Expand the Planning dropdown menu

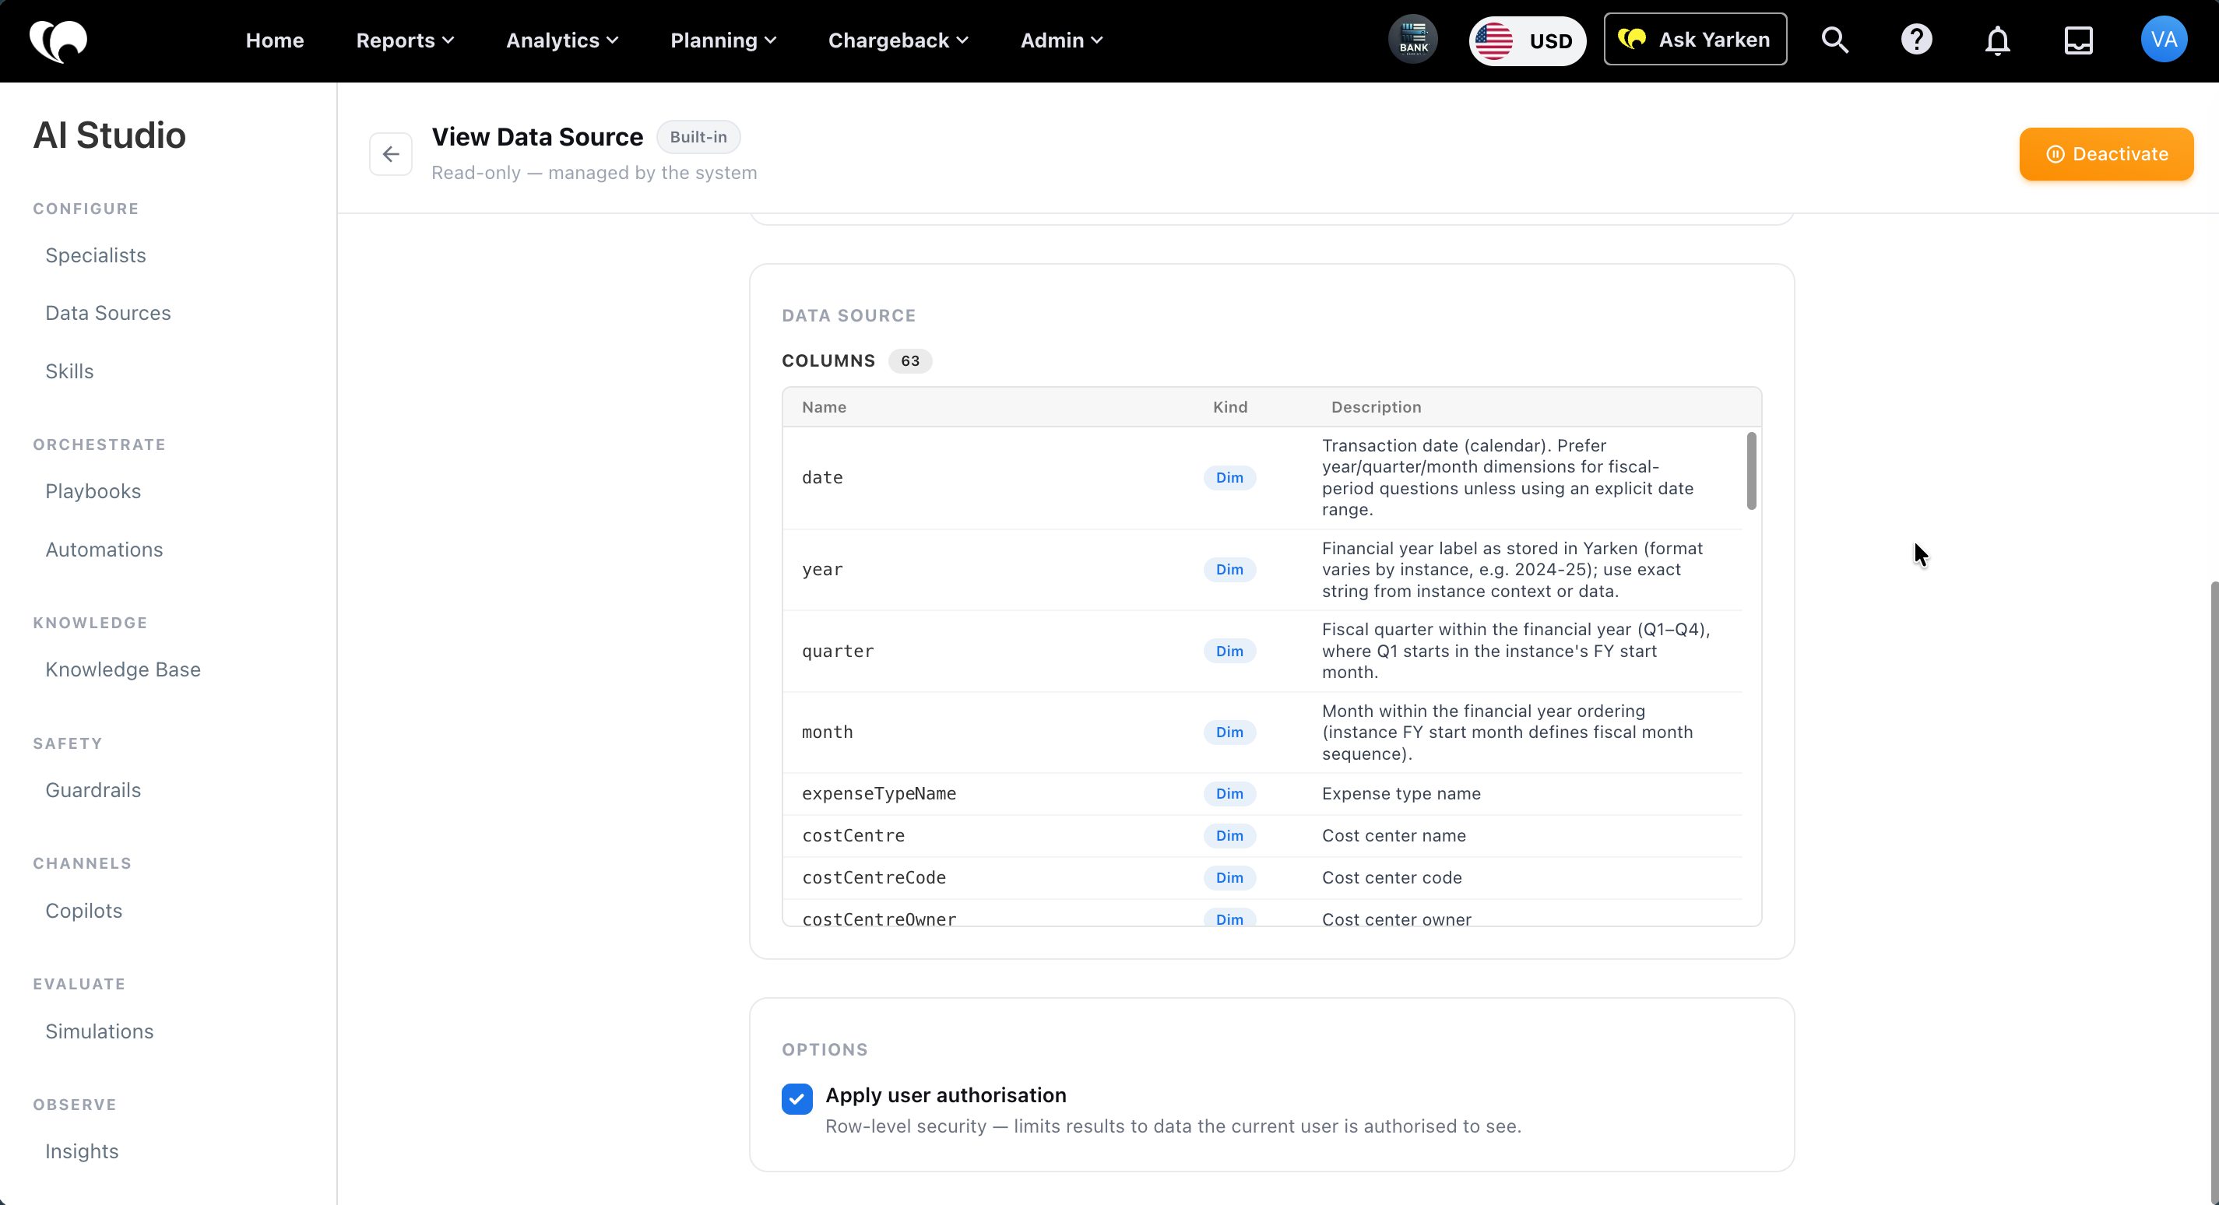(723, 40)
